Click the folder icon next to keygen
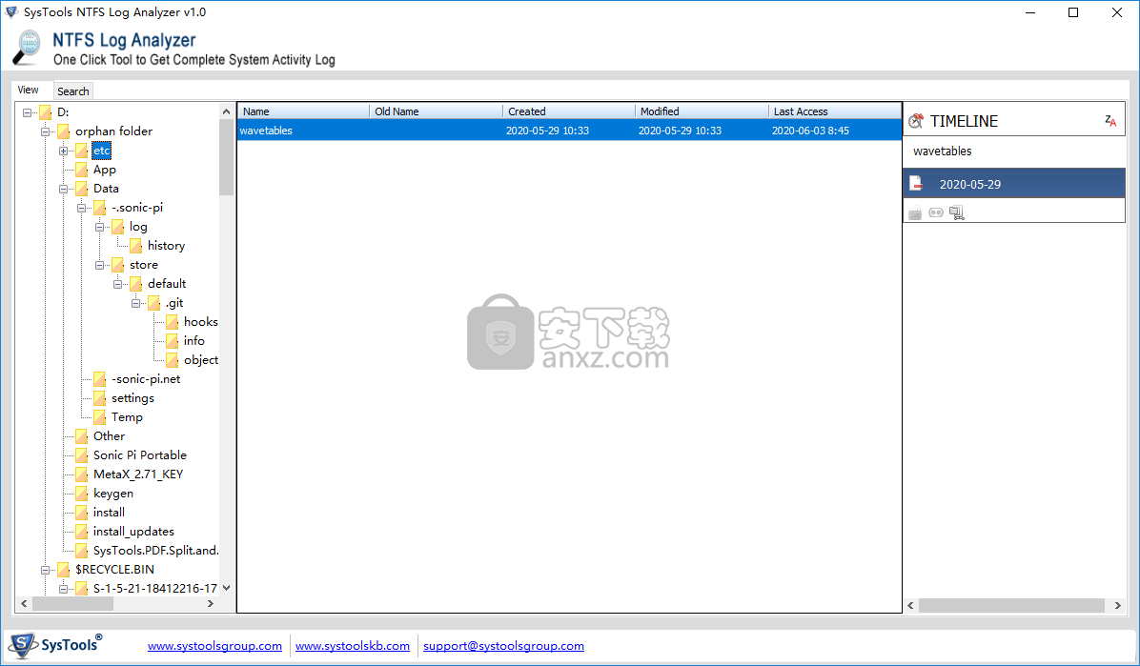 pos(81,493)
